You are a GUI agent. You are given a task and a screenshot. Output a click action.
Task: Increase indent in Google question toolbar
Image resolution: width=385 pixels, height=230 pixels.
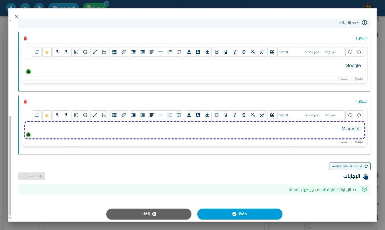(143, 52)
